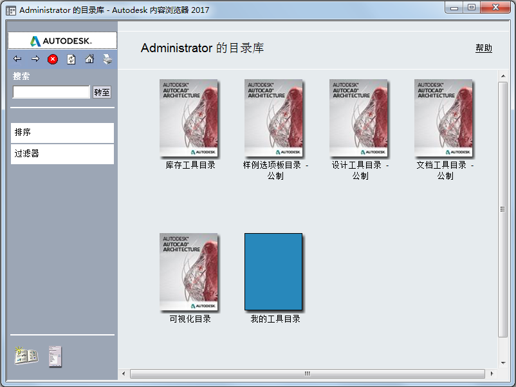This screenshot has height=387, width=516.
Task: Click the 库存工具目录 label text
Action: pos(190,165)
